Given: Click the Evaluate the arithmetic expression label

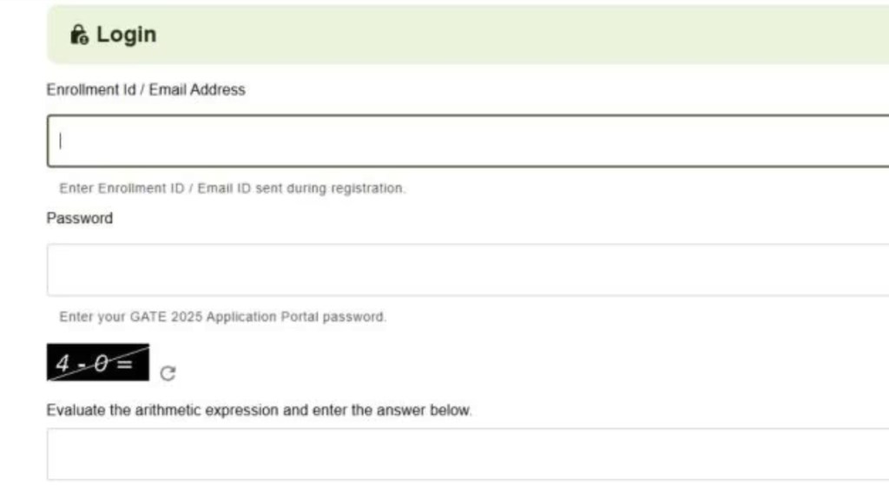Looking at the screenshot, I should (259, 410).
